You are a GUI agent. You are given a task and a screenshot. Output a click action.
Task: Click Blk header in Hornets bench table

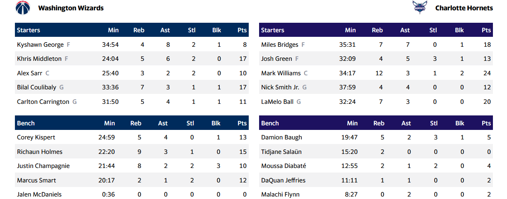459,123
